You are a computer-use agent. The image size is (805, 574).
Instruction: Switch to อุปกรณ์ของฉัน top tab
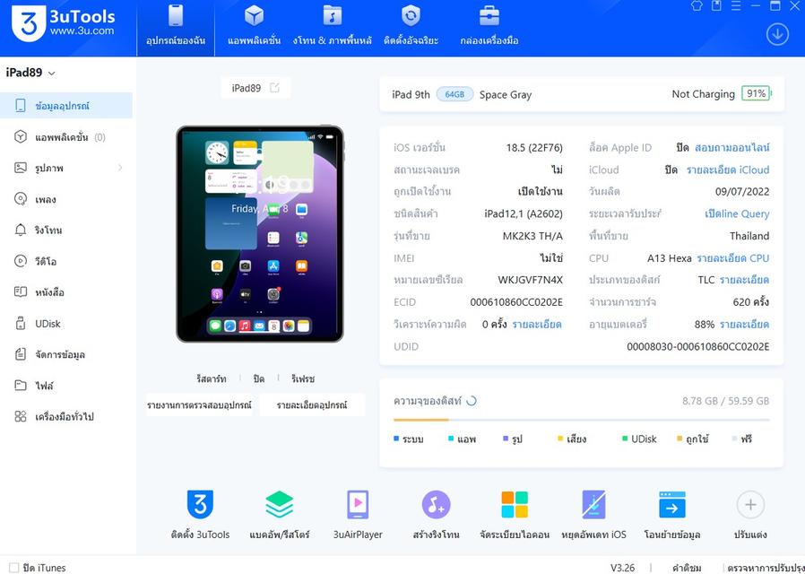[x=176, y=28]
